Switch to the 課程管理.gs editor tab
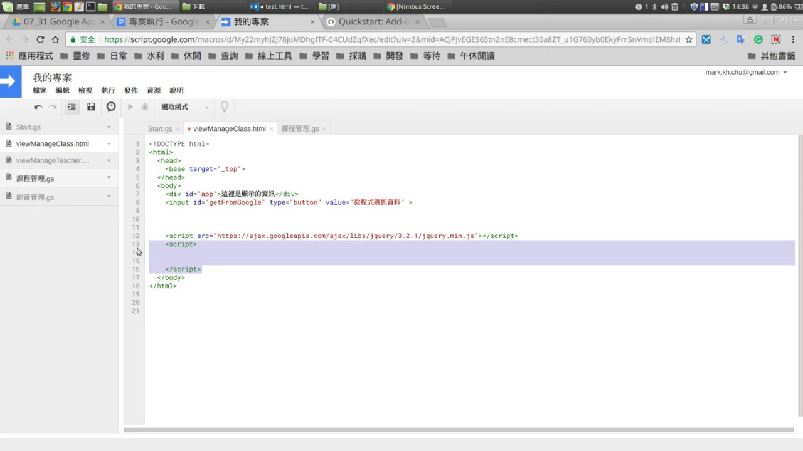803x451 pixels. pos(300,128)
